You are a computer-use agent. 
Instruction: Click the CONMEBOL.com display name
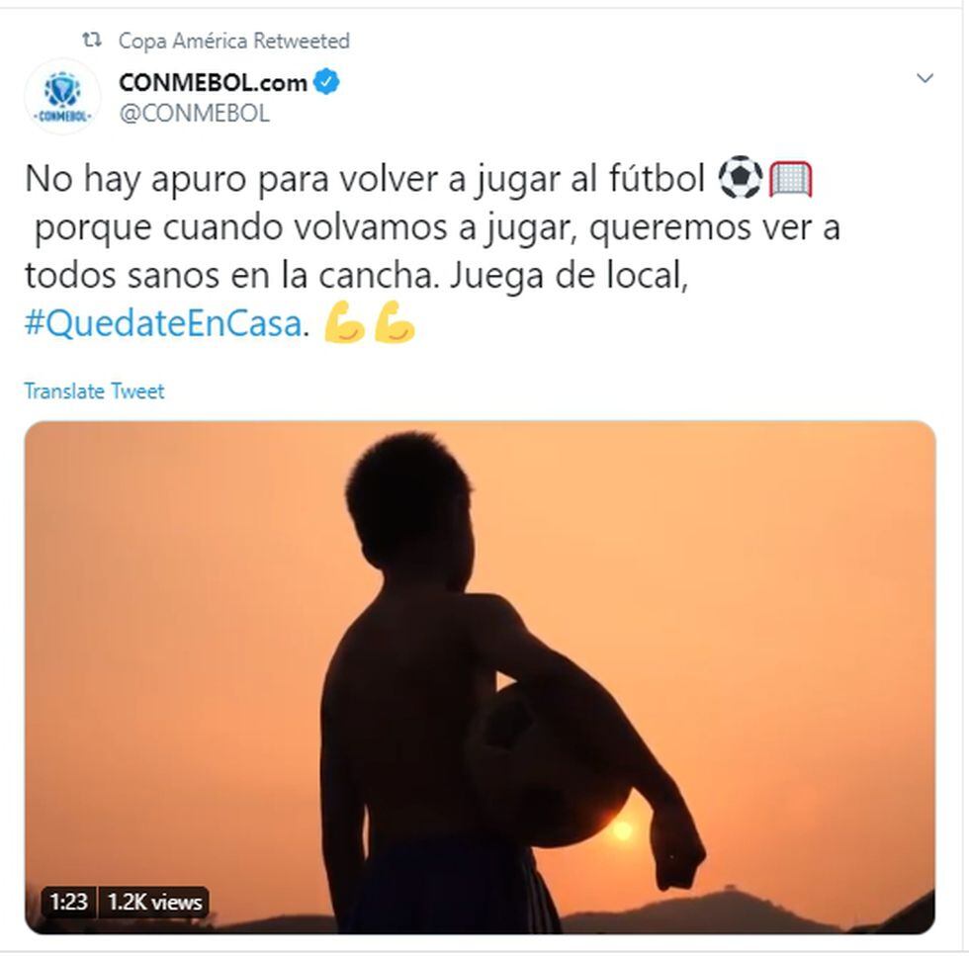pos(213,82)
